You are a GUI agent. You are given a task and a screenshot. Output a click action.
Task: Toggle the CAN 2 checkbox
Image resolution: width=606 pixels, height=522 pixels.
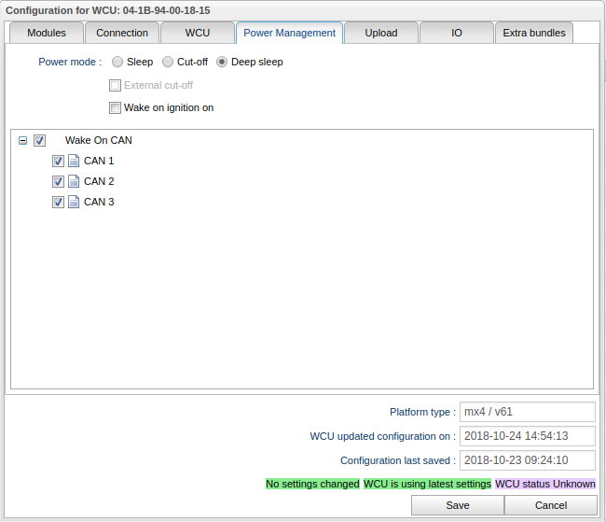58,181
